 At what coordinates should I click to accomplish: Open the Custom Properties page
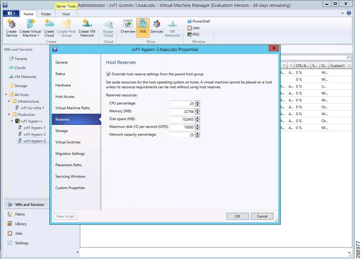click(76, 188)
